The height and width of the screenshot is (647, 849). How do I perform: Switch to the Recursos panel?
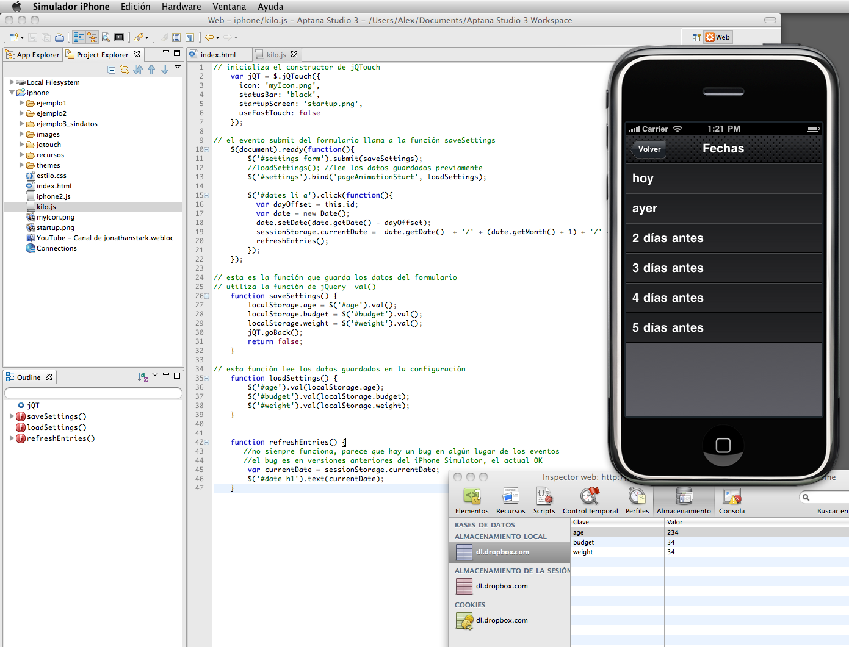[x=510, y=500]
